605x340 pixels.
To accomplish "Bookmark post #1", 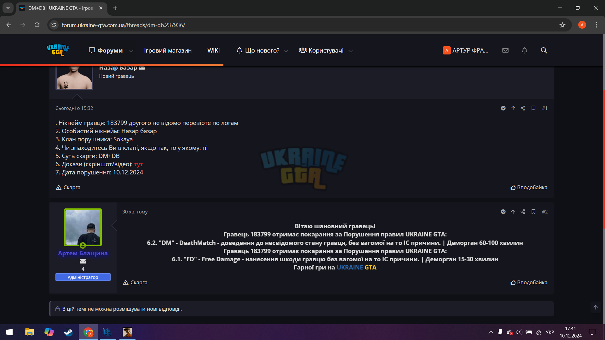I will click(533, 108).
